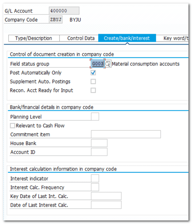Image resolution: width=192 pixels, height=224 pixels.
Task: Toggle Post Automatically Only checkbox
Action: (x=93, y=73)
